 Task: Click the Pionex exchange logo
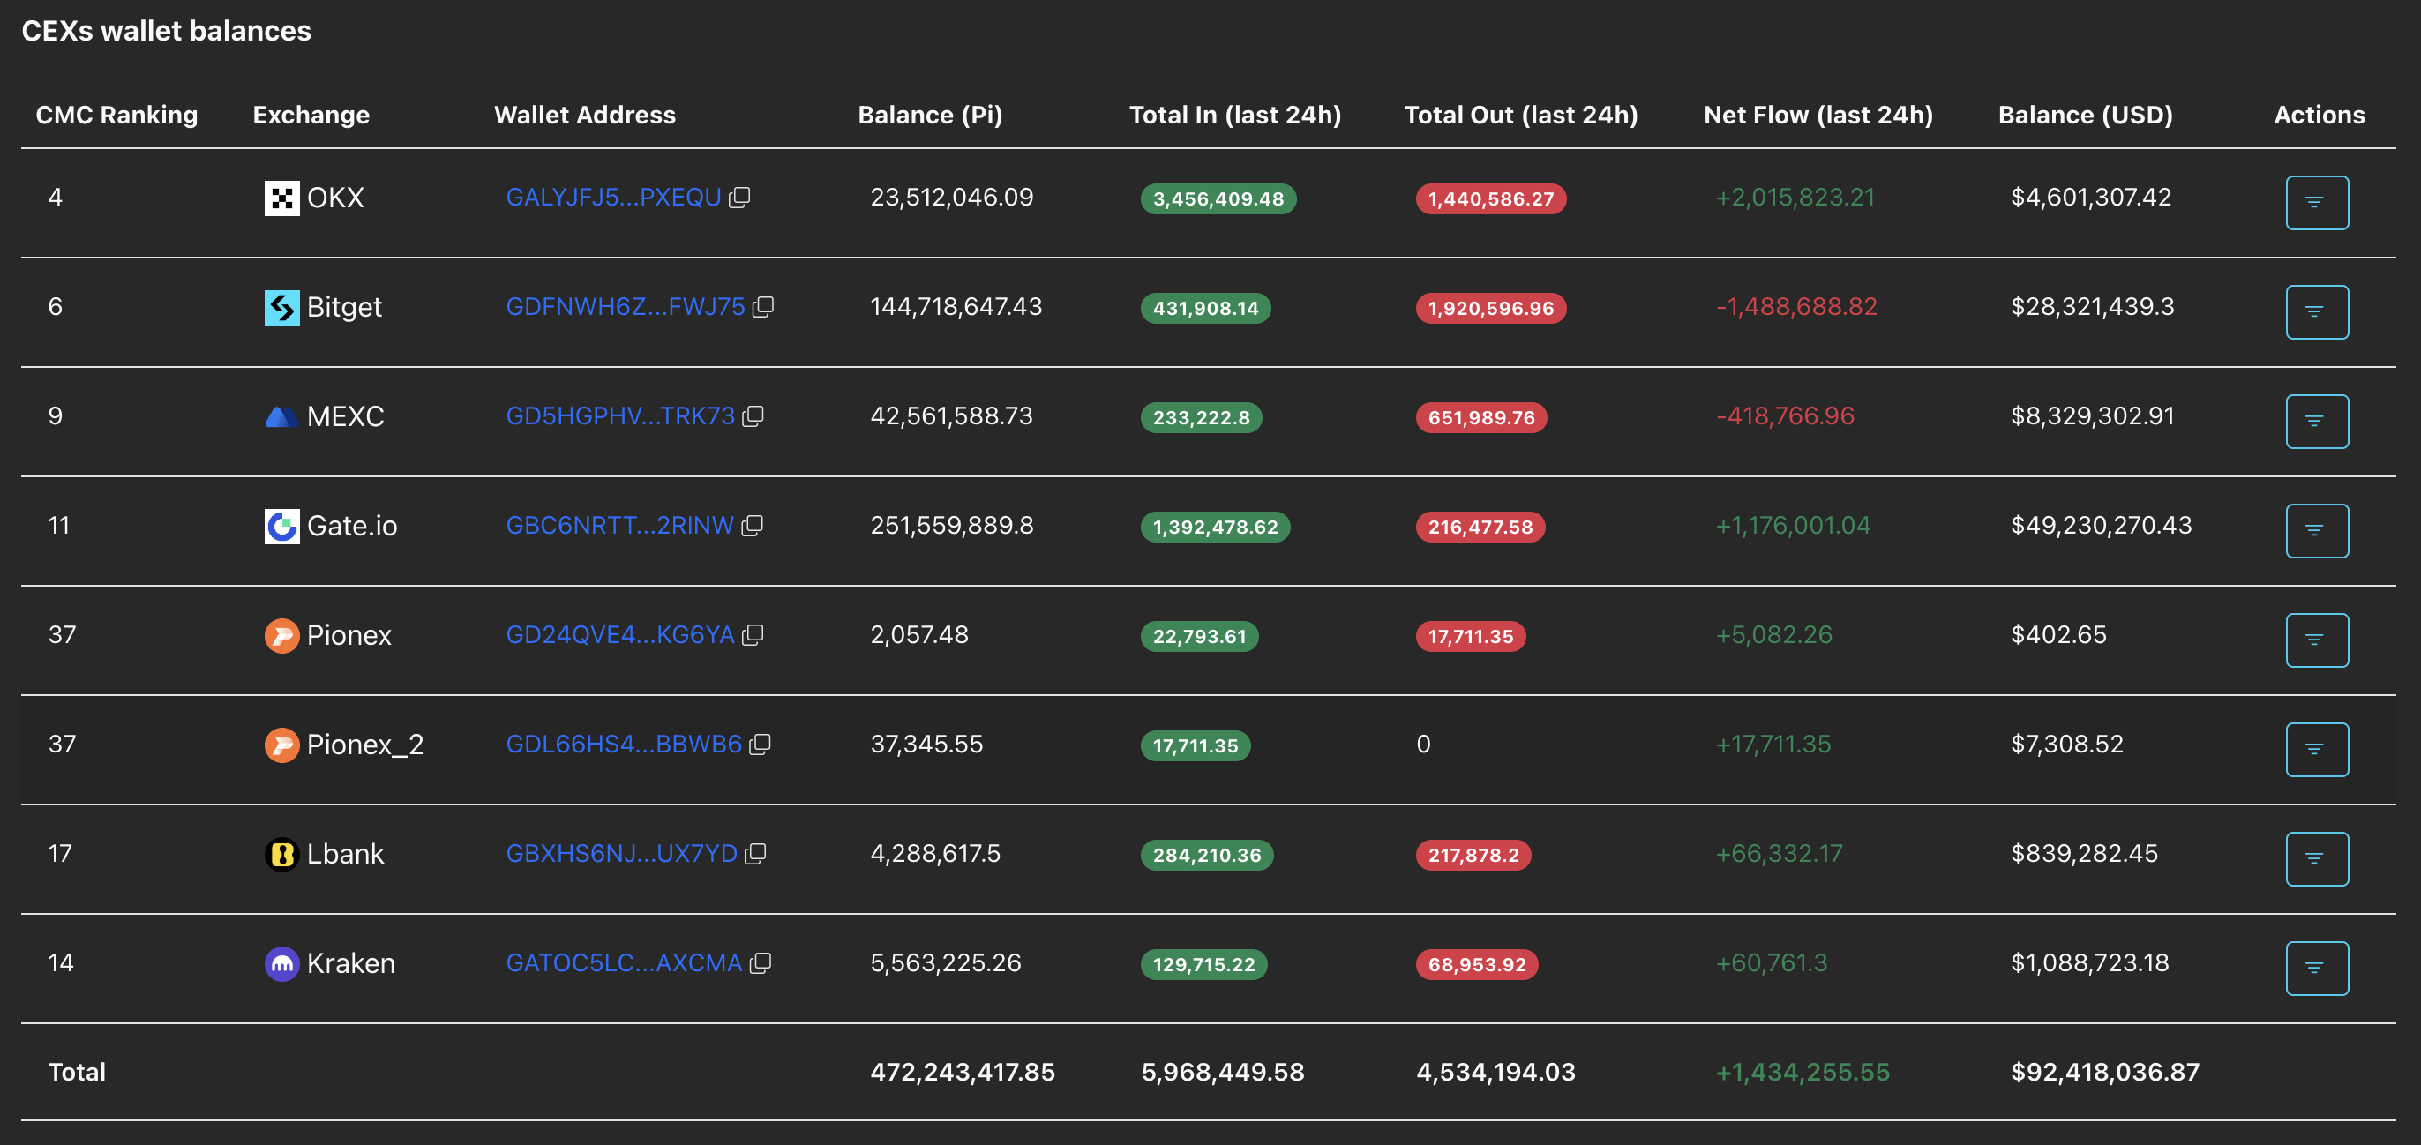pos(281,636)
